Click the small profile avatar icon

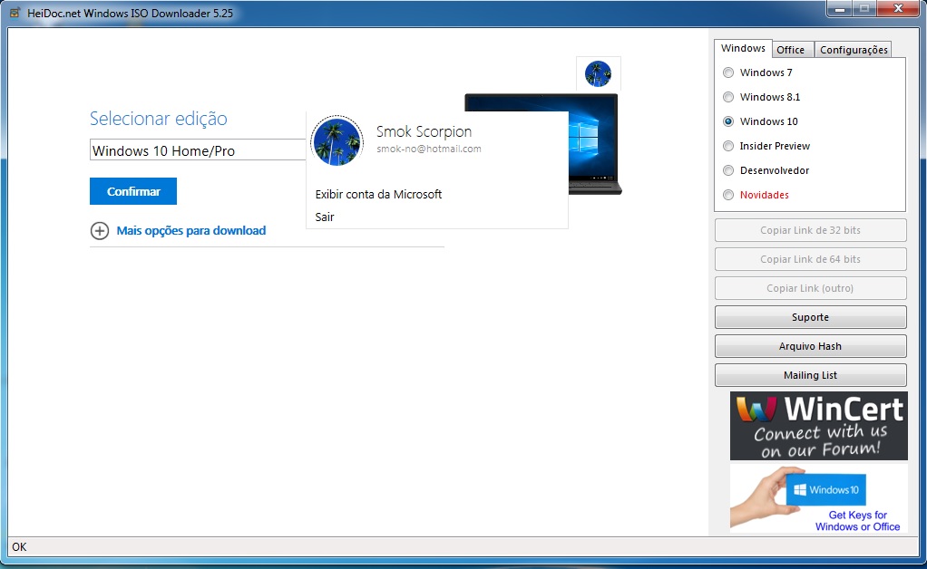pyautogui.click(x=598, y=73)
